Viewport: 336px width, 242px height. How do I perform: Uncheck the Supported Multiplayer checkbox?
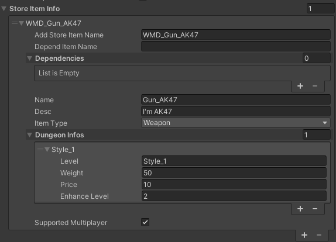coord(145,222)
